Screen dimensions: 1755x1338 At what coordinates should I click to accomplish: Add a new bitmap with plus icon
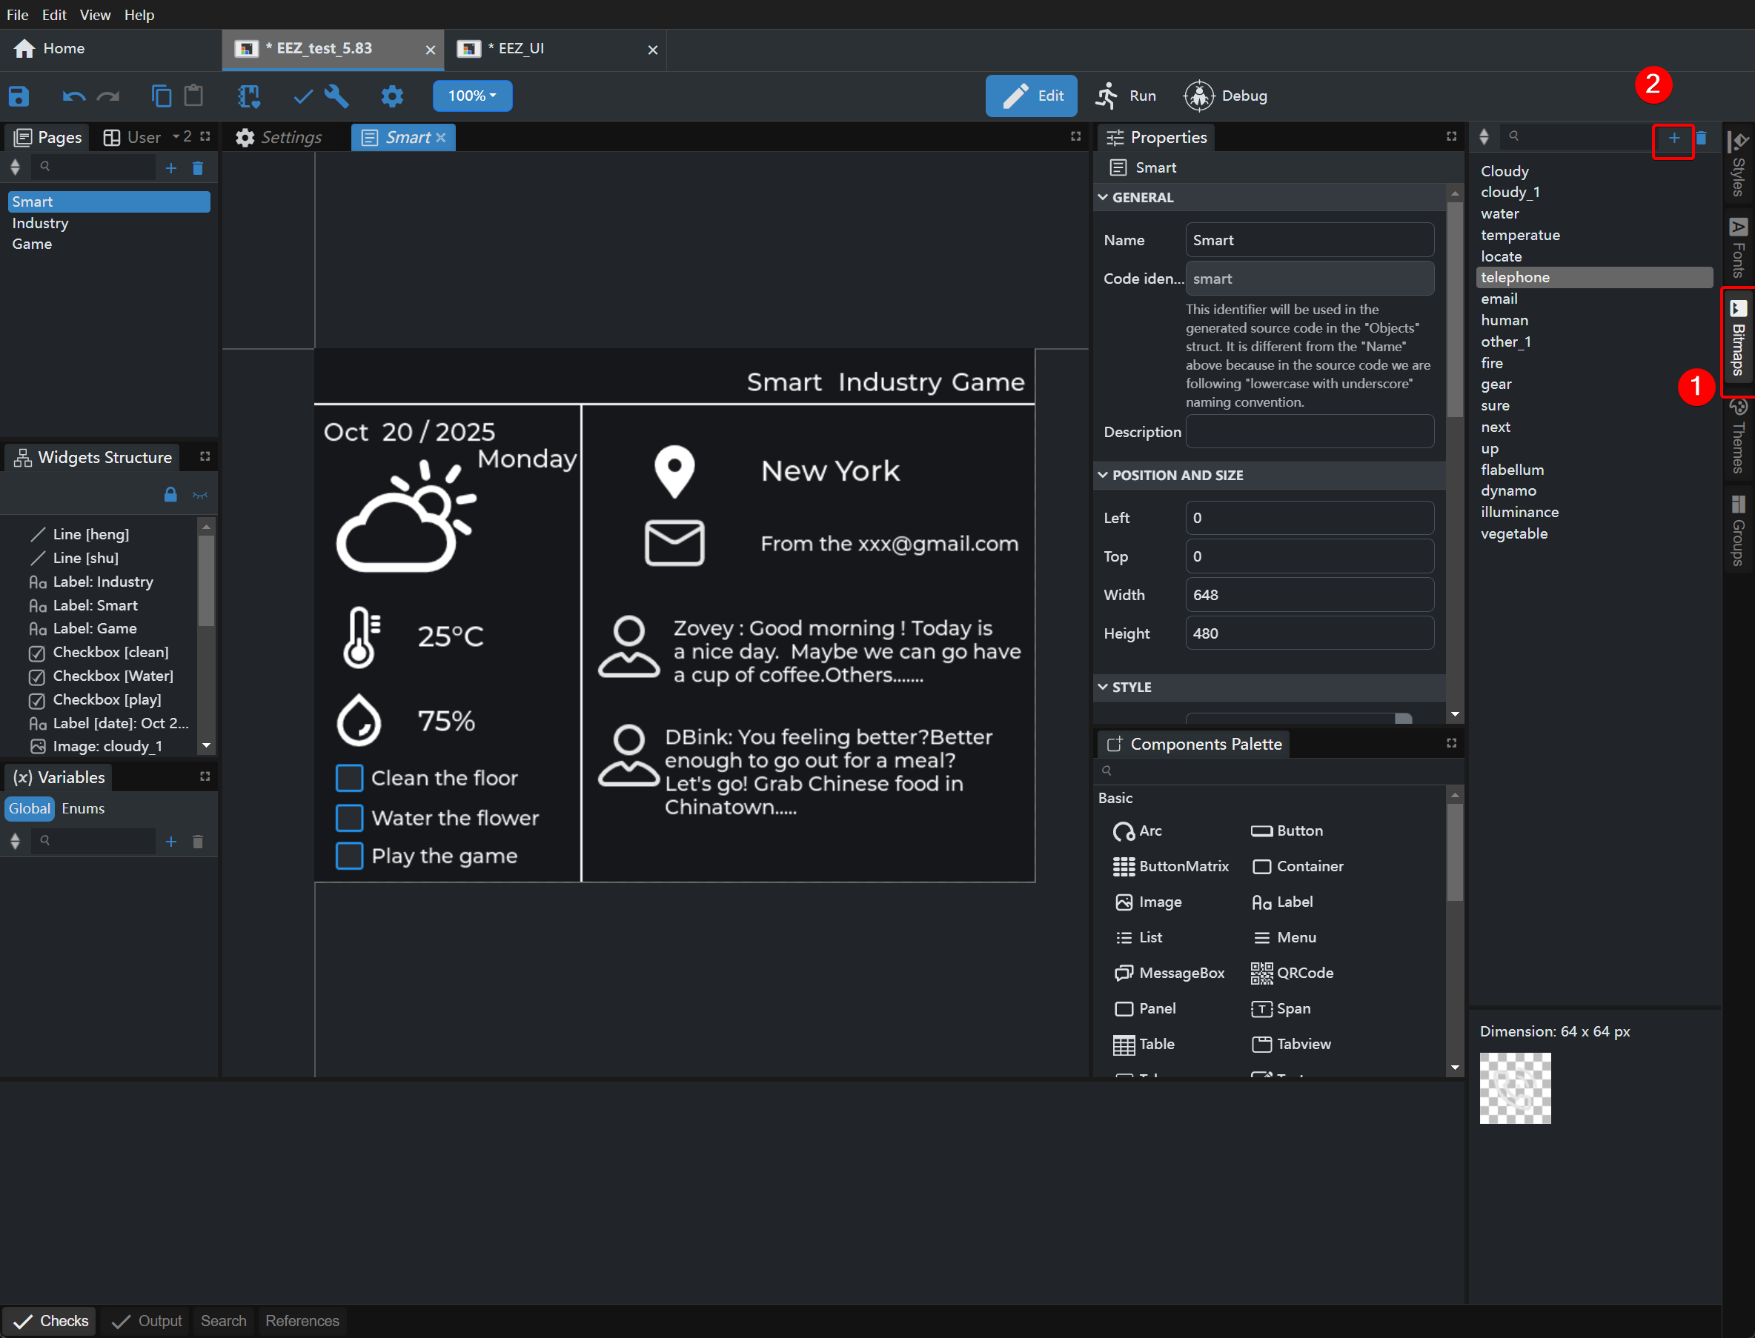pyautogui.click(x=1673, y=138)
